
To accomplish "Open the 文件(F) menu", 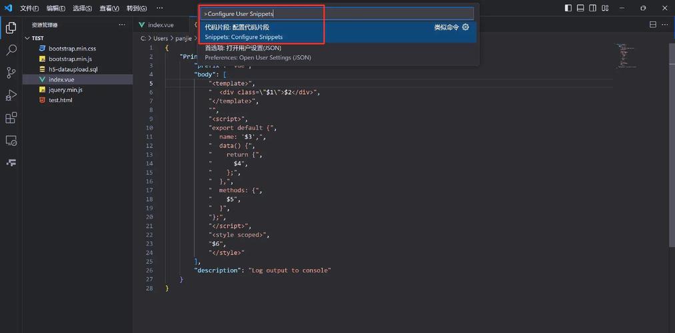I will pyautogui.click(x=29, y=8).
